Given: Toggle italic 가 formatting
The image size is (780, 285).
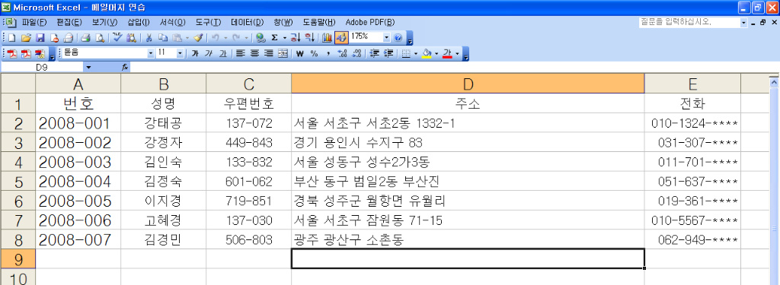Looking at the screenshot, I should [209, 54].
